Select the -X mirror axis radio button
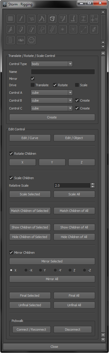 [26, 270]
